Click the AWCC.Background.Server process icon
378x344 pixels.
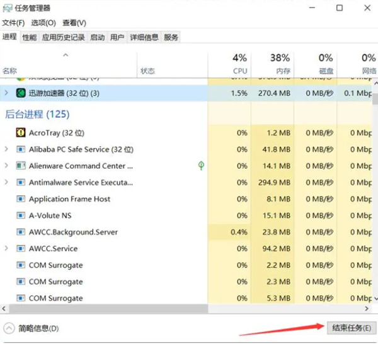tap(21, 232)
